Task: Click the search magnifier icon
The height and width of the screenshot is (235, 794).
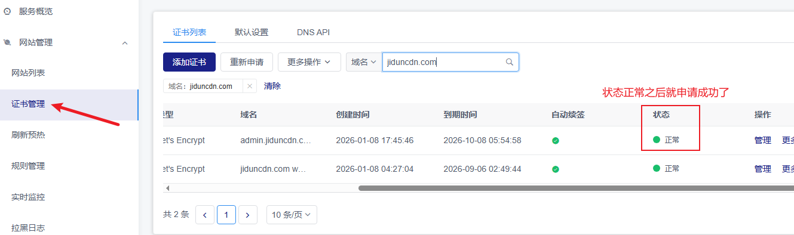Action: tap(510, 62)
